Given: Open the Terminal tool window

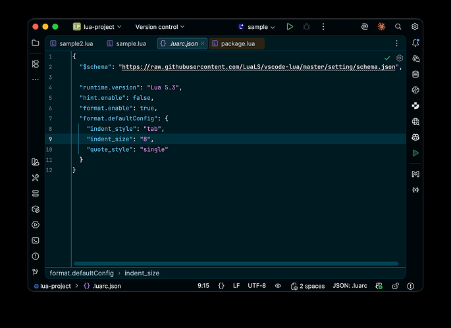Looking at the screenshot, I should pos(36,241).
